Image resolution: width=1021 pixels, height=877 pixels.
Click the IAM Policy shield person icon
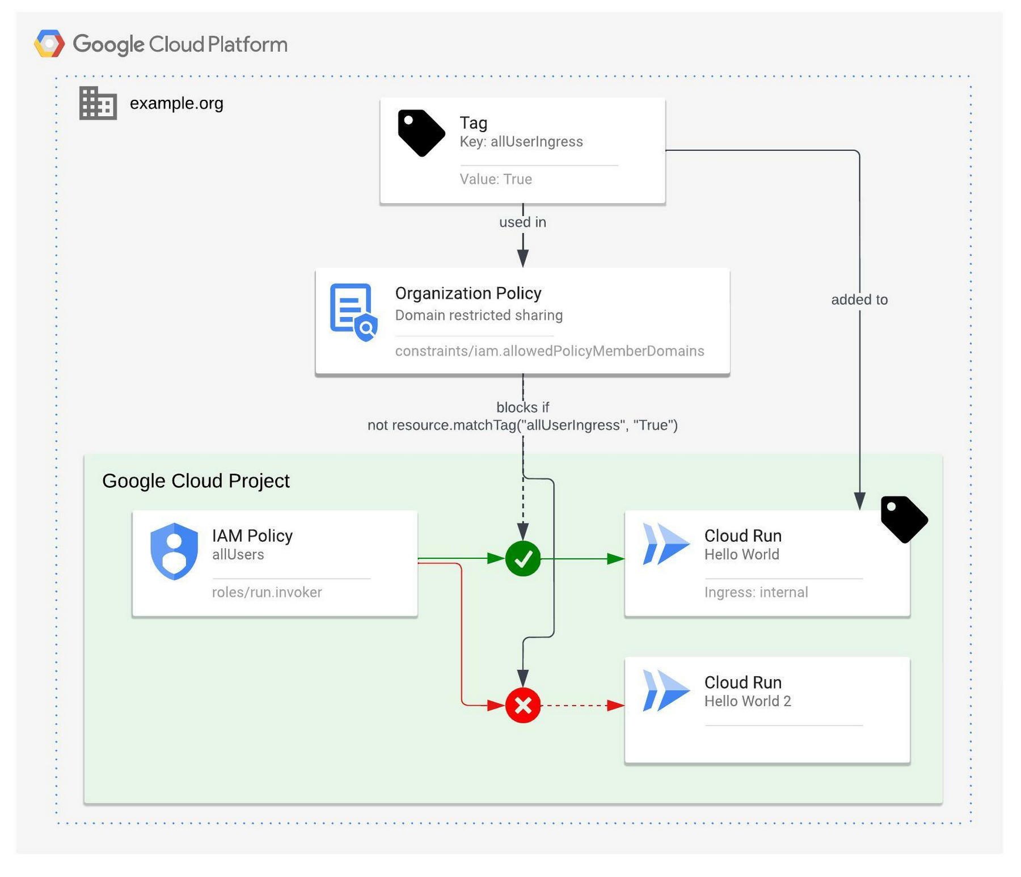174,551
